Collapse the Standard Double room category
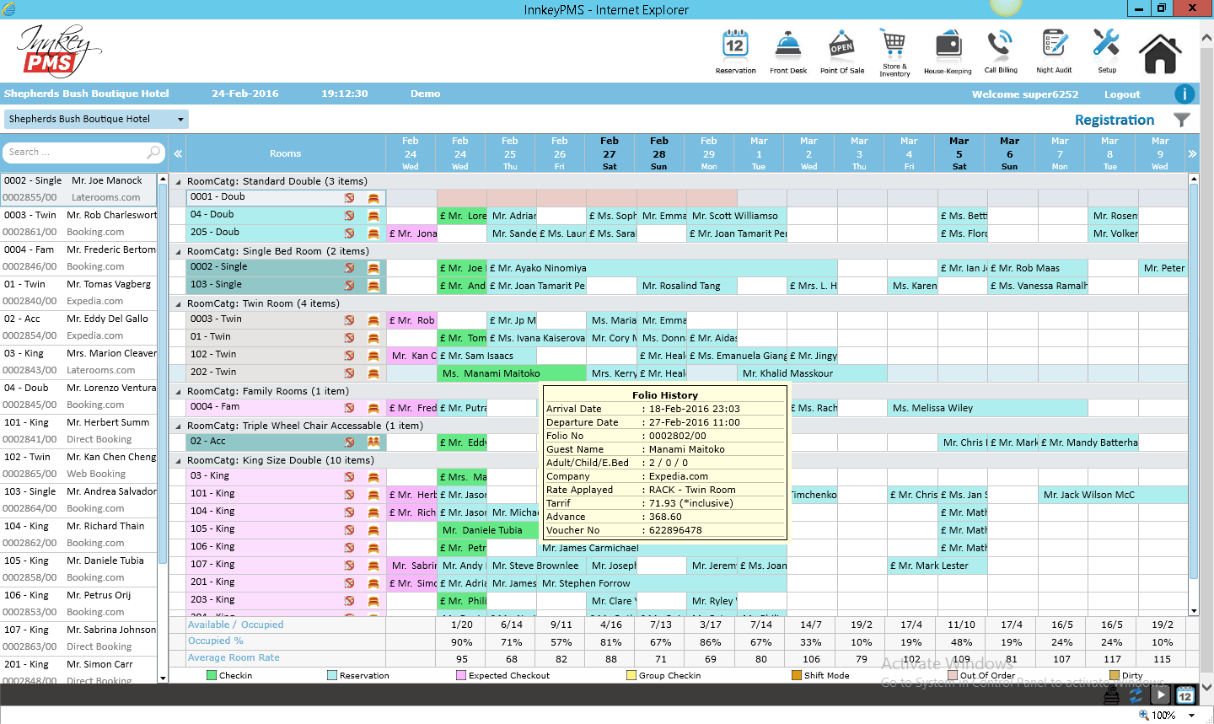The height and width of the screenshot is (724, 1214). tap(176, 180)
